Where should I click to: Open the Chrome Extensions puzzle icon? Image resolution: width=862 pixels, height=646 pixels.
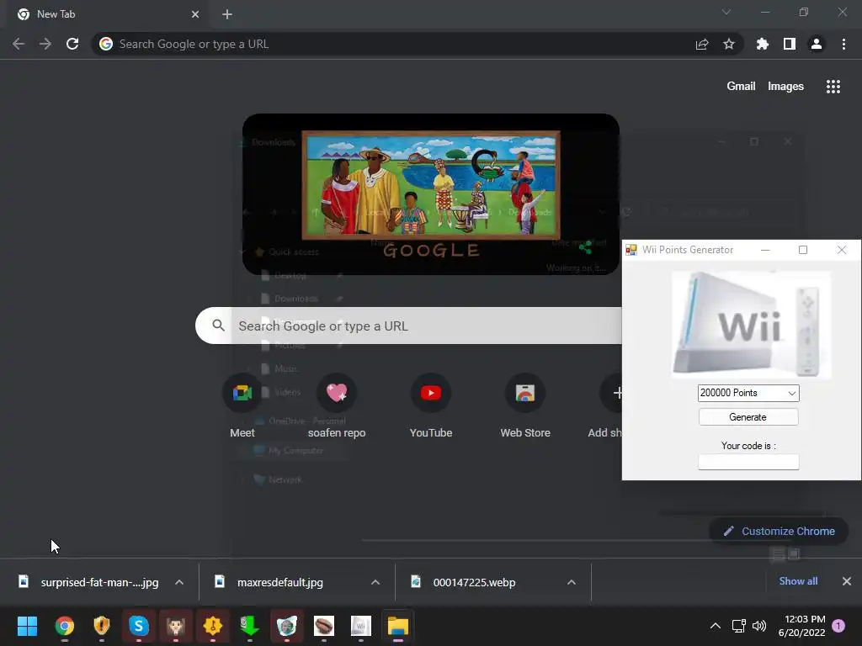coord(763,44)
